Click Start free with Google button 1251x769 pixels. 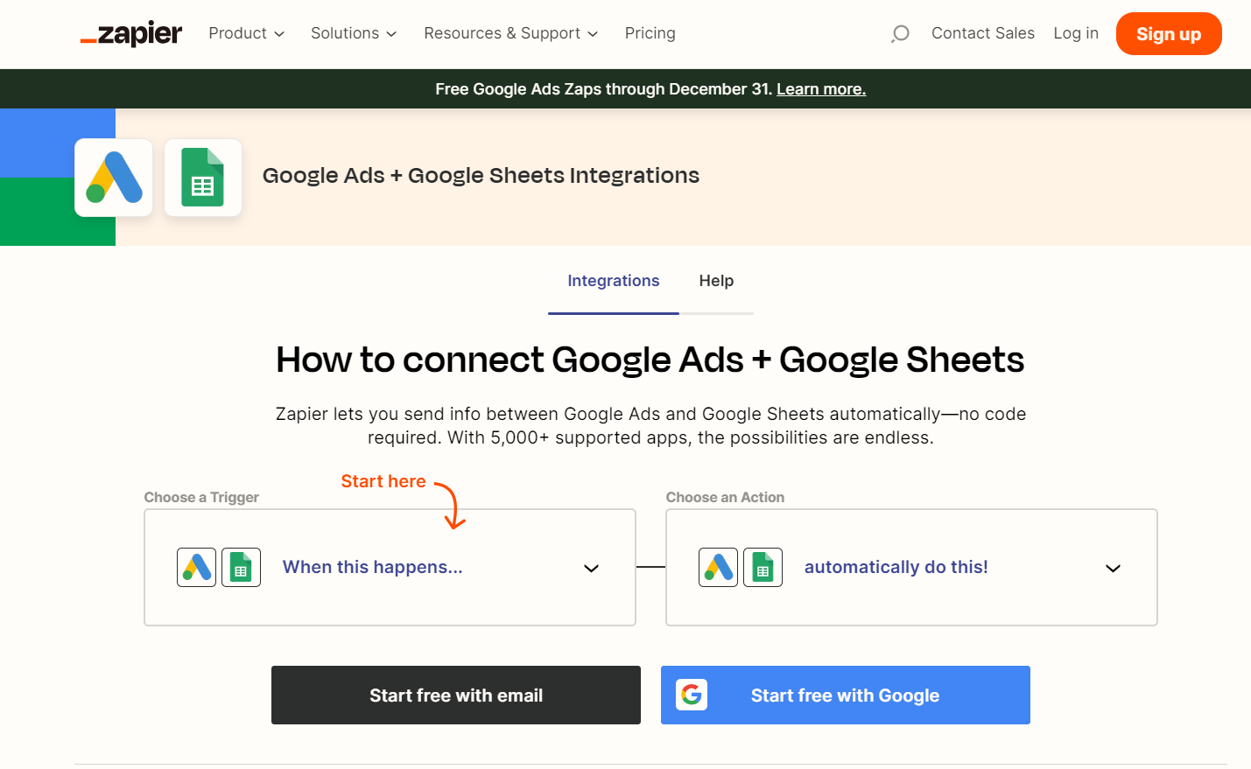pos(846,695)
